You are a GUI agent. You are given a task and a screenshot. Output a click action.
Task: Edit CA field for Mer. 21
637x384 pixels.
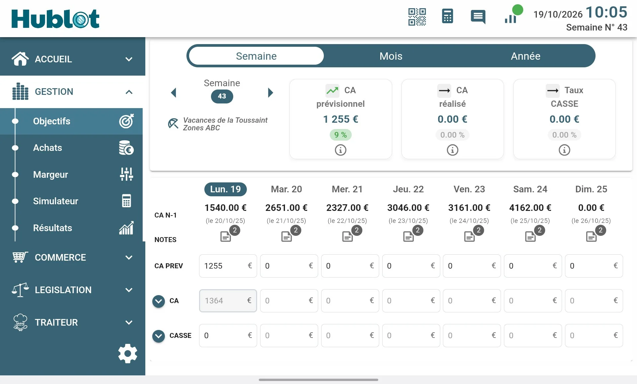click(x=350, y=301)
